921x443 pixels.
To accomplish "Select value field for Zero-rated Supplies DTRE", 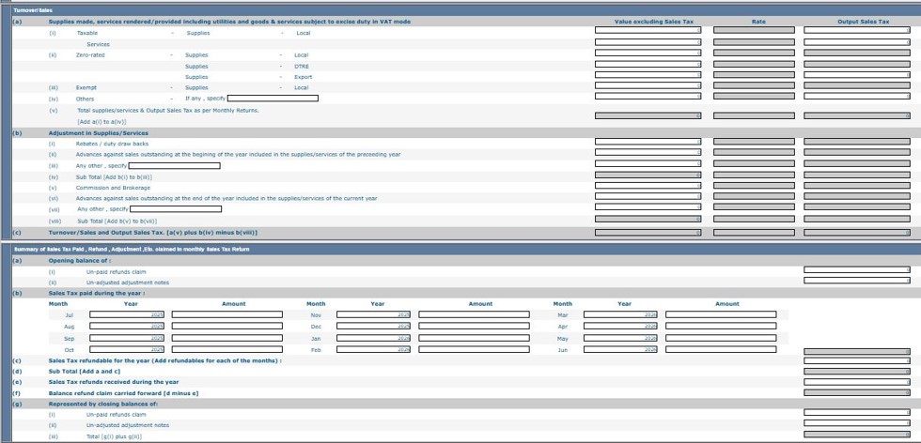I will point(648,64).
